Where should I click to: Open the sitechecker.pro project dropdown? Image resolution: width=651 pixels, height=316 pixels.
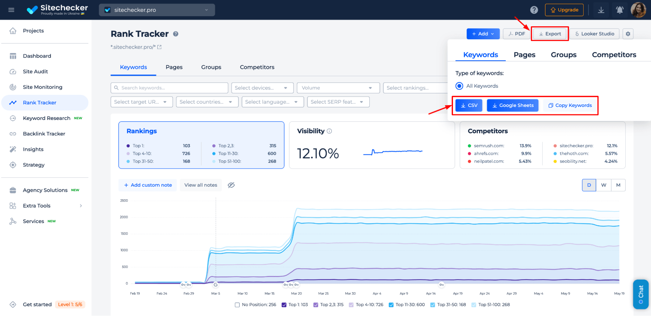(x=157, y=10)
